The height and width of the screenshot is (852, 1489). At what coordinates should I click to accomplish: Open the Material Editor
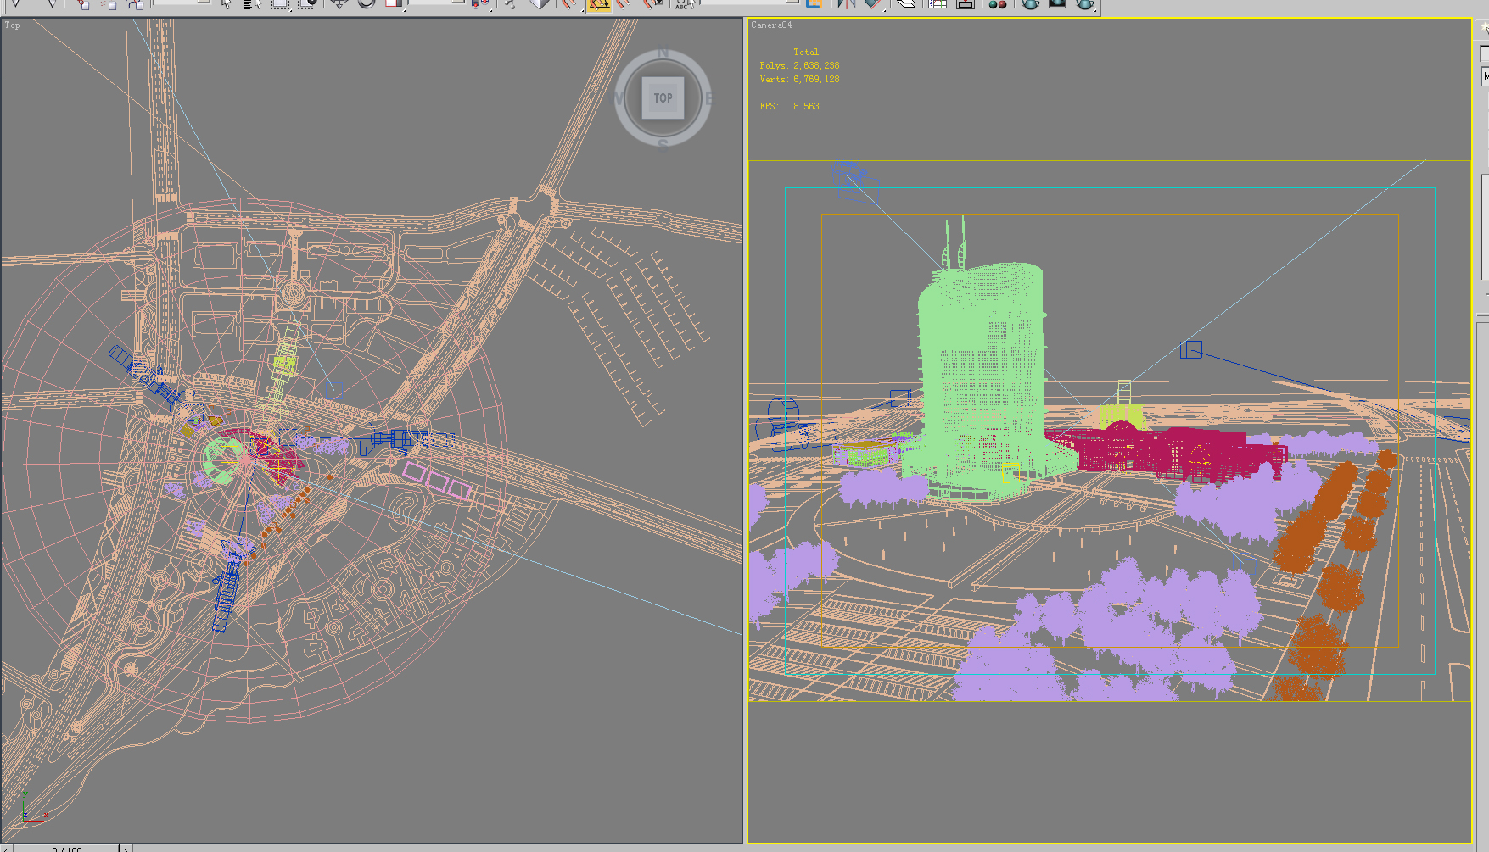[998, 6]
